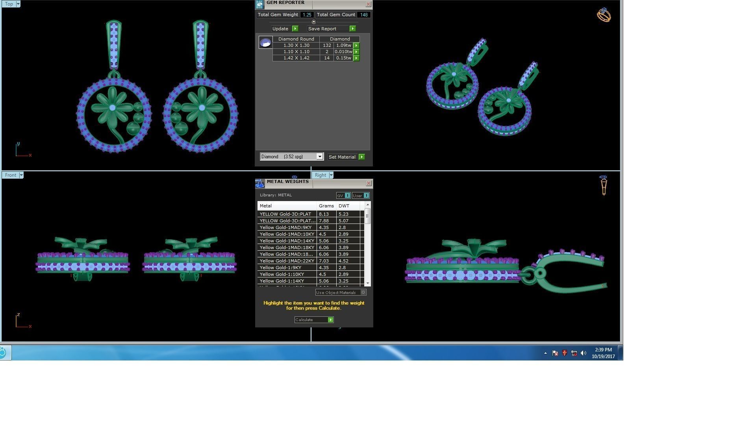Click the 1.10 X 1.10 gem size cell

pos(296,52)
